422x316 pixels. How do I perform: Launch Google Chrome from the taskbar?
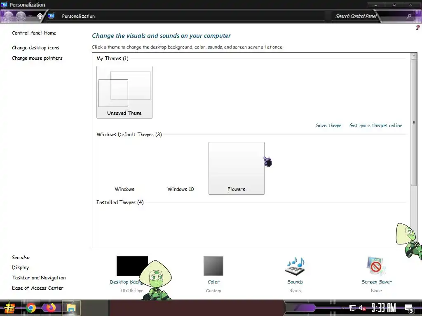coord(30,308)
